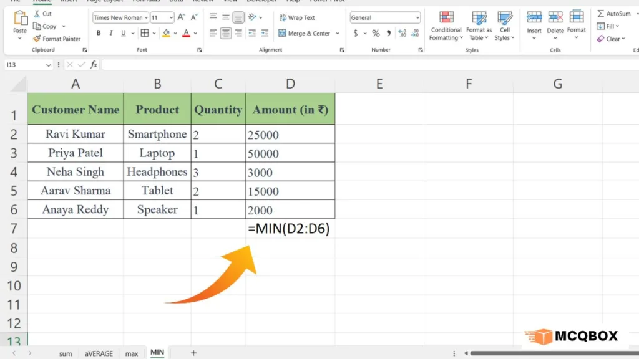The height and width of the screenshot is (359, 639).
Task: Apply the percent style format
Action: point(376,33)
